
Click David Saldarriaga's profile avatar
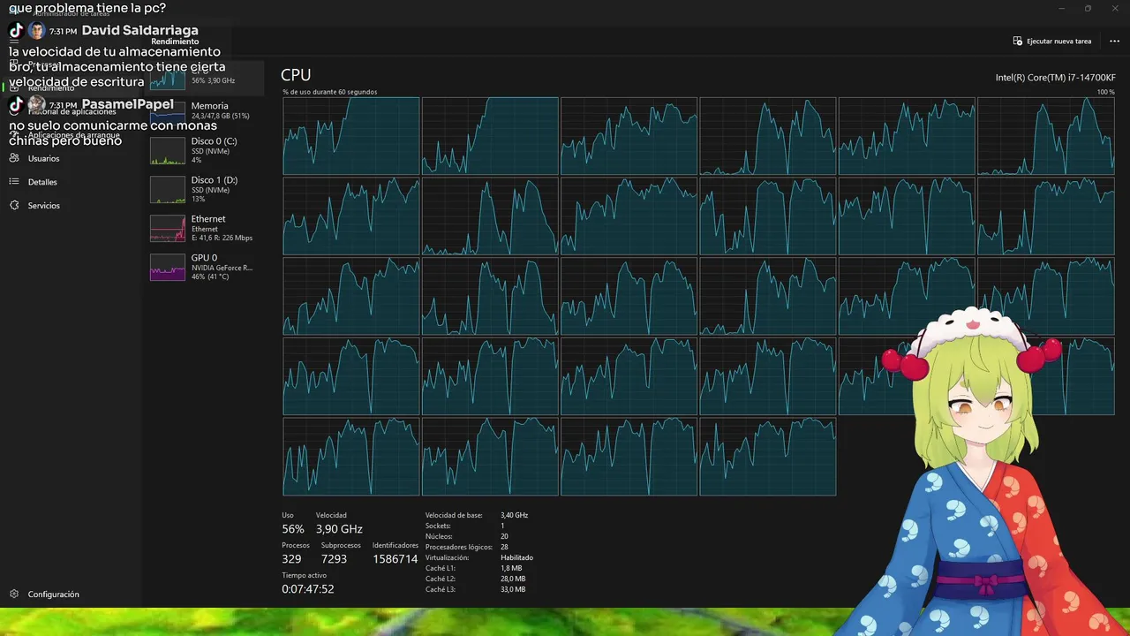click(36, 31)
